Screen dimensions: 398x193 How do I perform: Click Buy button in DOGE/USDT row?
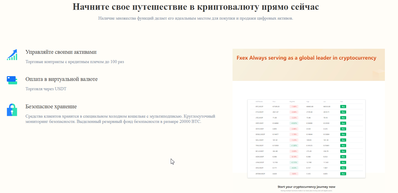point(343,134)
